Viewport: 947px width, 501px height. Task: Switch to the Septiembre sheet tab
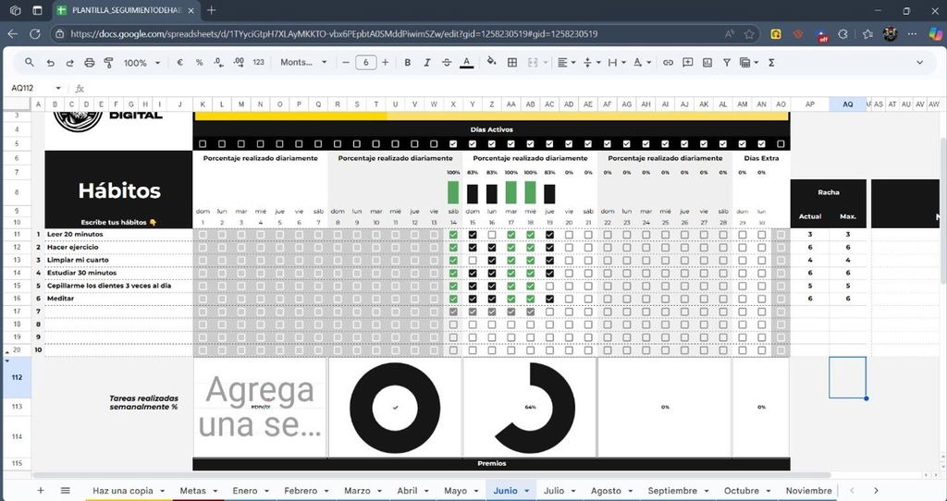(672, 491)
